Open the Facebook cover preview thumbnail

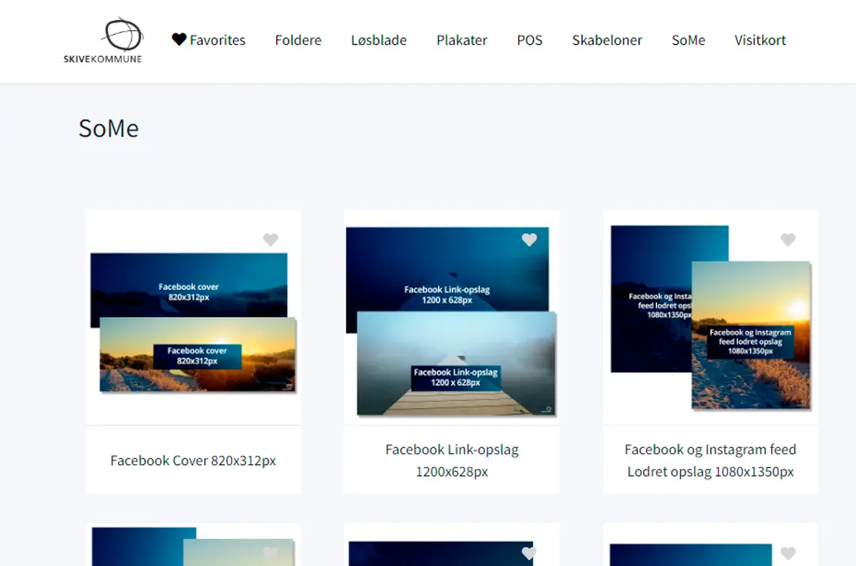coord(193,322)
